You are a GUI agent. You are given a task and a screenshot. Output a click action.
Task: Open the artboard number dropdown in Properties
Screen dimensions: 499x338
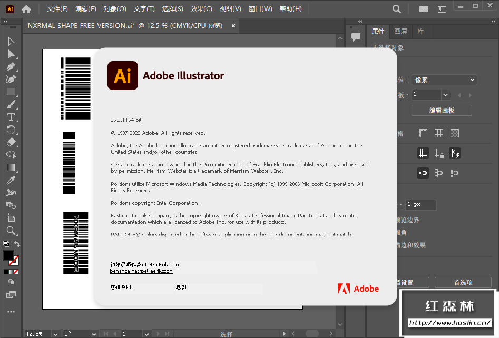tap(446, 95)
